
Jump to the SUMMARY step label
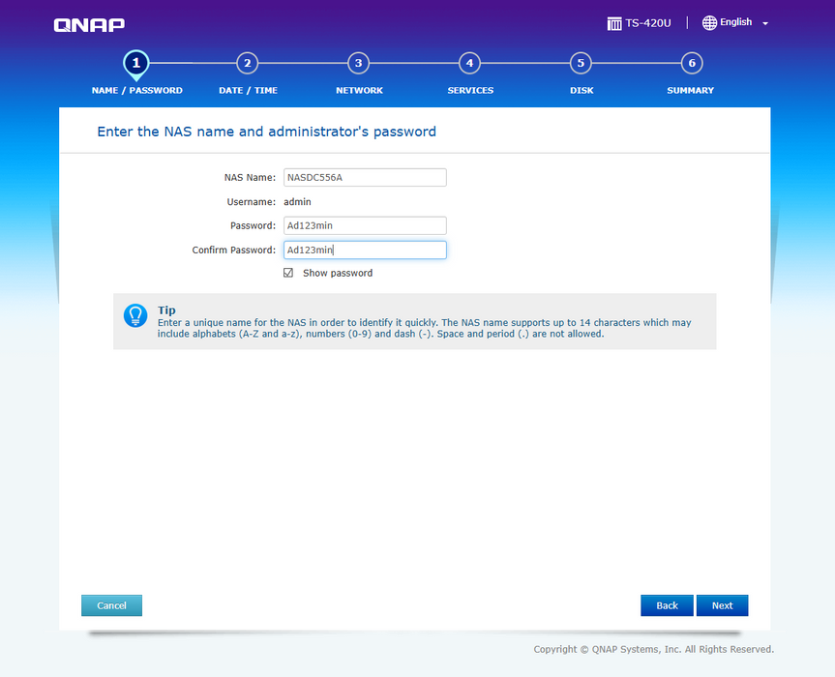point(690,91)
